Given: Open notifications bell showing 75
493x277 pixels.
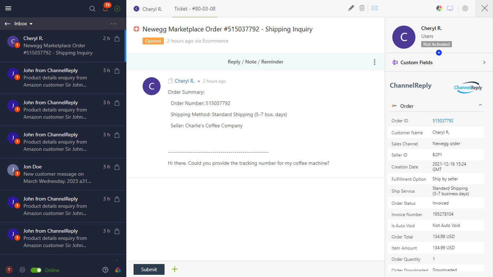Looking at the screenshot, I should [x=105, y=9].
